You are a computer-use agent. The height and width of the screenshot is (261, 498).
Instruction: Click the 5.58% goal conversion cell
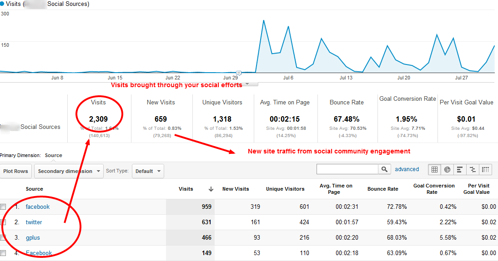(448, 237)
